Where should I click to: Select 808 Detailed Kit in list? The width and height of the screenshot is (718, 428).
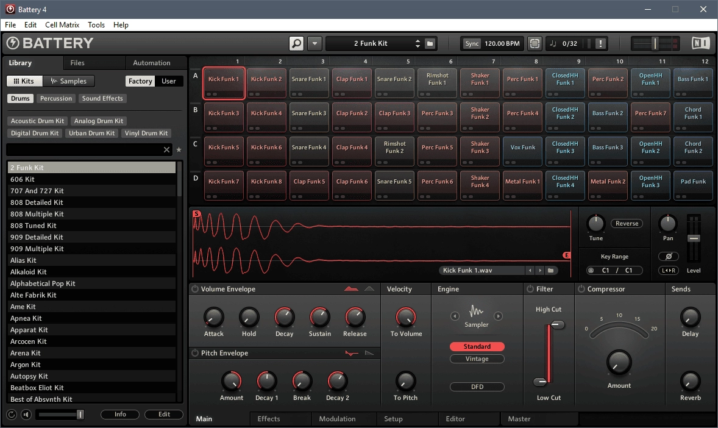click(x=91, y=202)
